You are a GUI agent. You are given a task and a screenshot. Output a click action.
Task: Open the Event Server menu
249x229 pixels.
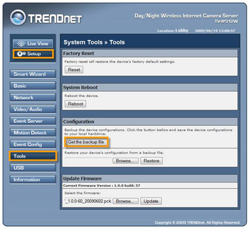(x=33, y=121)
